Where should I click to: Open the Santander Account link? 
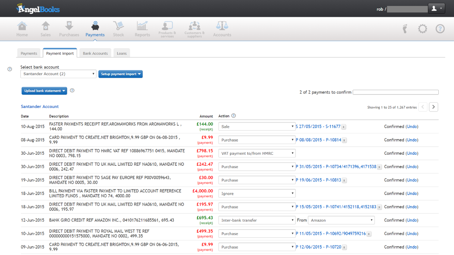39,106
